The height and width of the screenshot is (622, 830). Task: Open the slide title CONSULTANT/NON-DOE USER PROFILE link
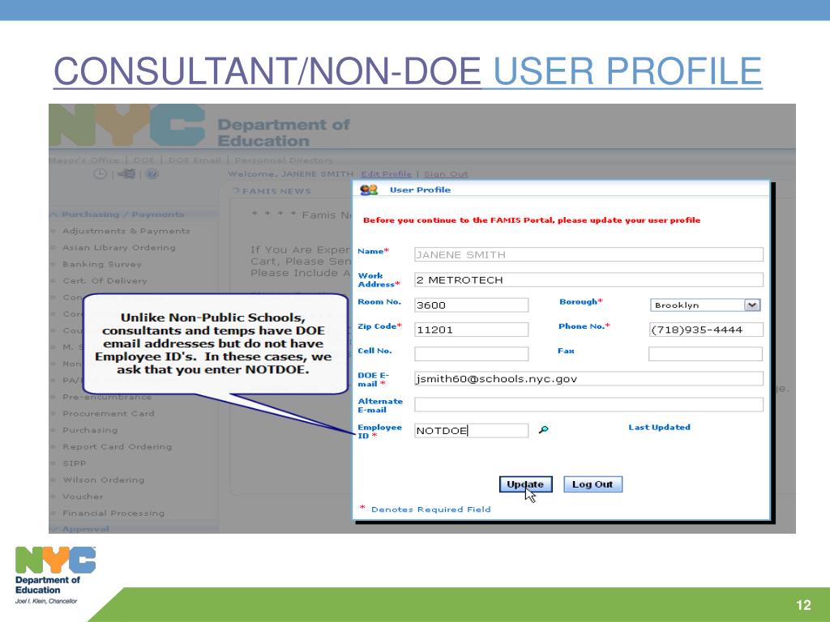click(408, 71)
